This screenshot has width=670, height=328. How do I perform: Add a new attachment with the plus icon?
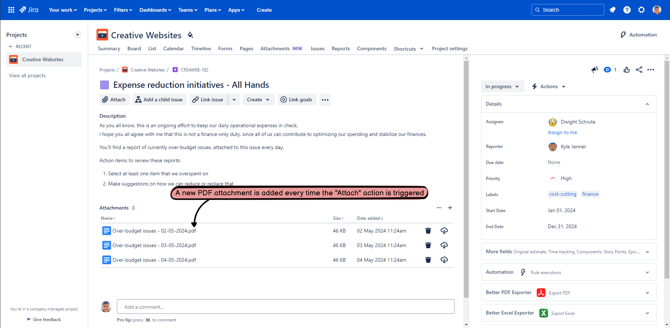450,208
